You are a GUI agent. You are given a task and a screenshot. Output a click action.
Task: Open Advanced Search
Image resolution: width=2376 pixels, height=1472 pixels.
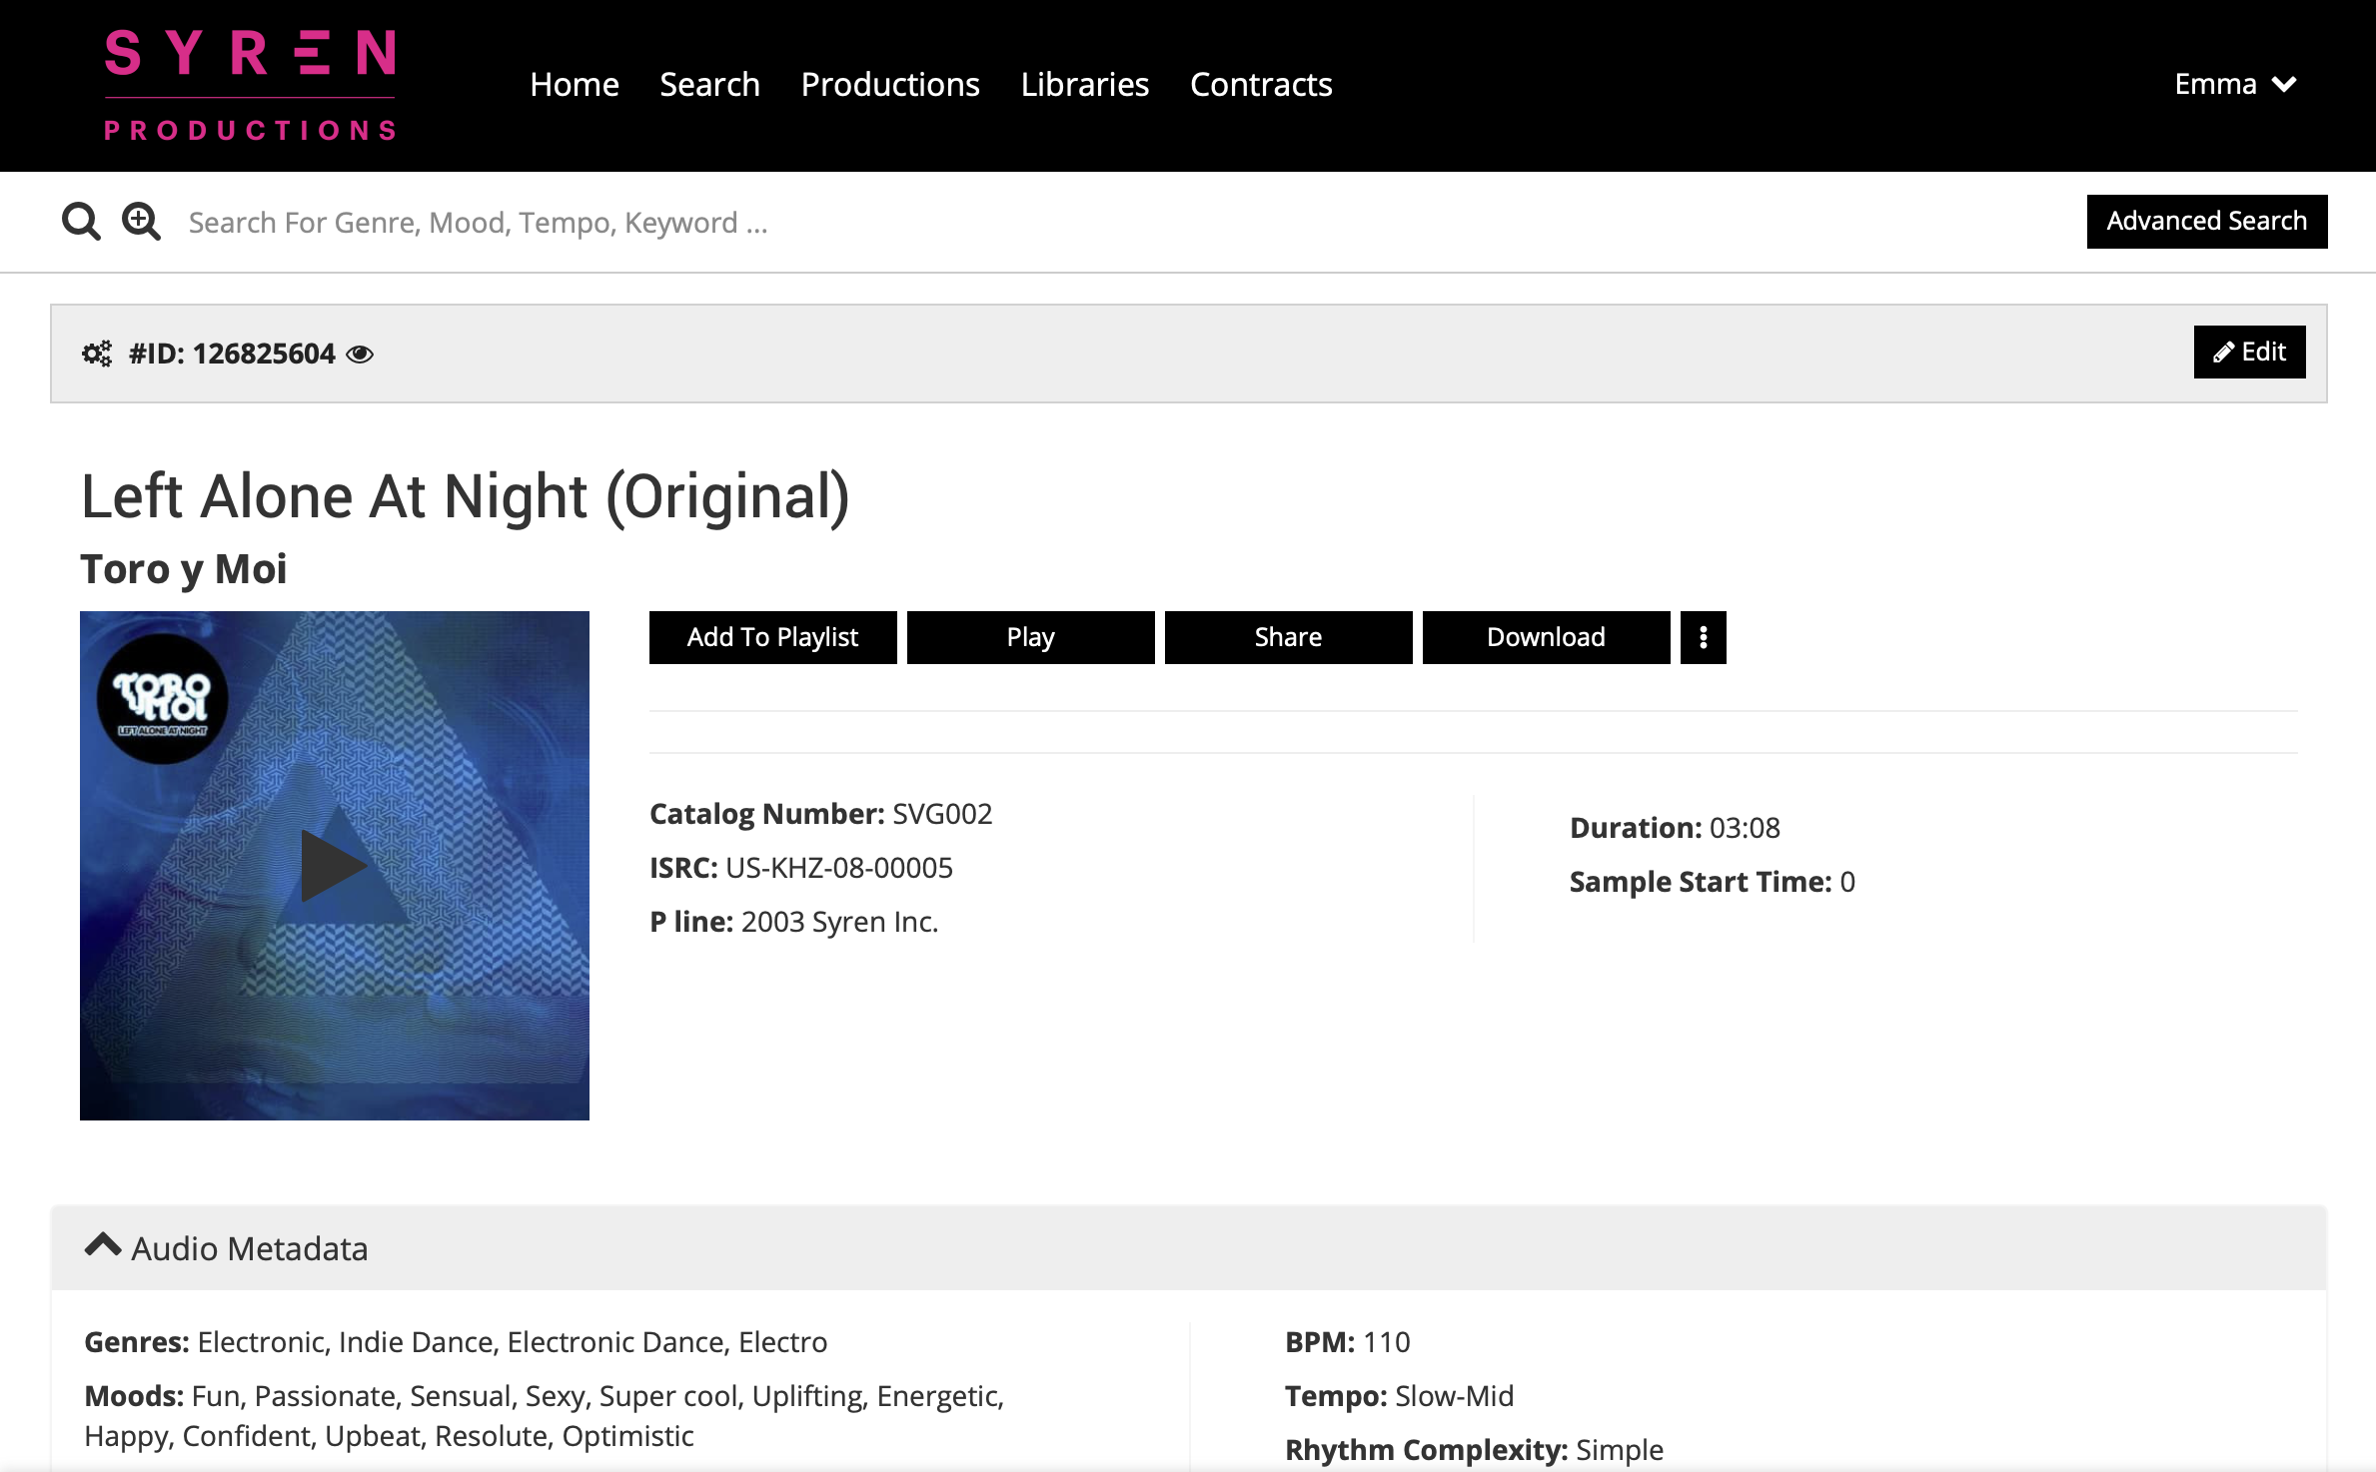tap(2206, 221)
